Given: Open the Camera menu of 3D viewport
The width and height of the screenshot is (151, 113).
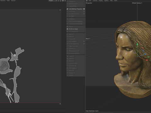Looking at the screenshot, I should 95,1.
